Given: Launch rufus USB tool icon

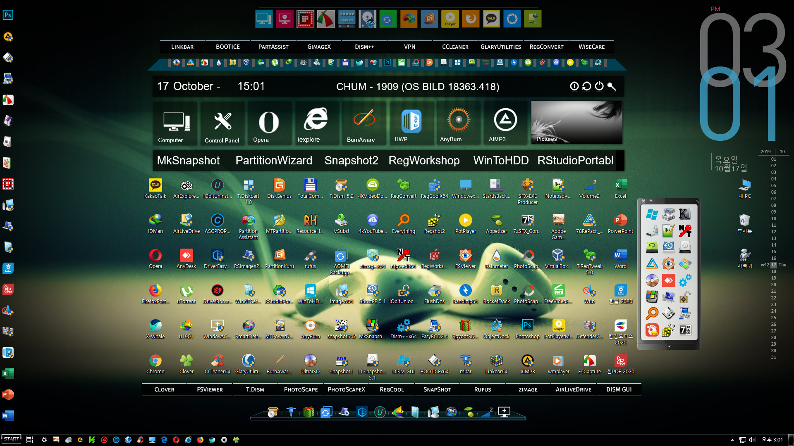Looking at the screenshot, I should 310,259.
